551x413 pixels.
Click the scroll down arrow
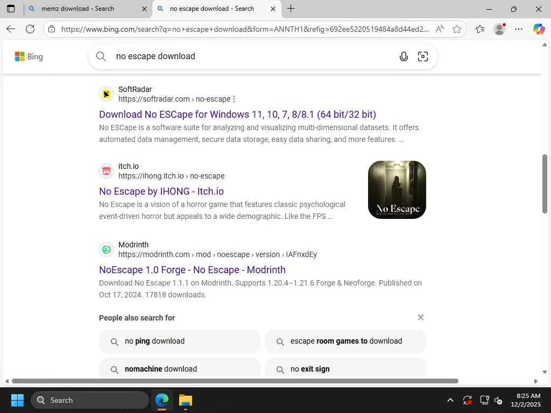545,372
